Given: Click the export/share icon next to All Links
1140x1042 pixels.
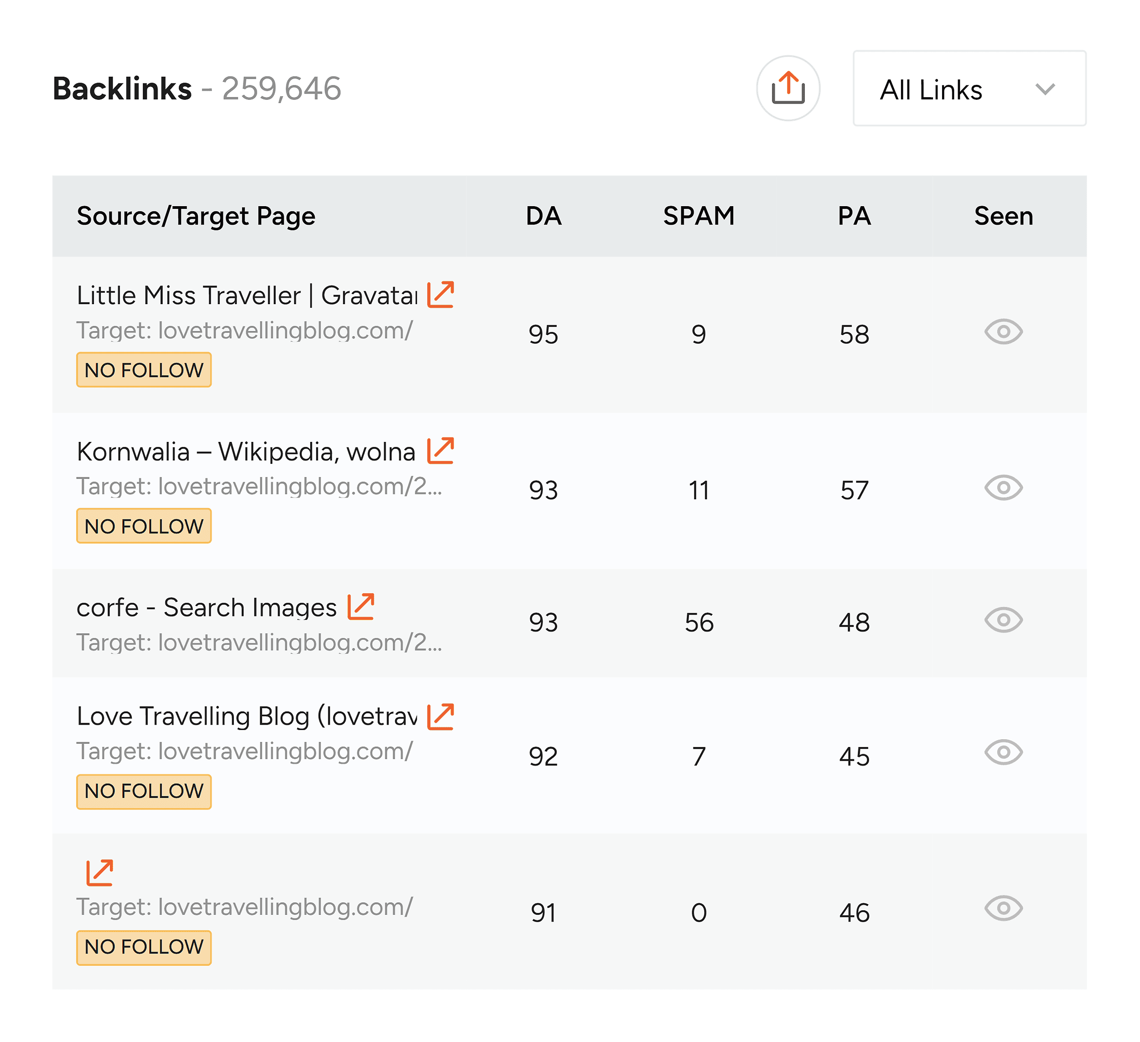Looking at the screenshot, I should click(x=787, y=88).
